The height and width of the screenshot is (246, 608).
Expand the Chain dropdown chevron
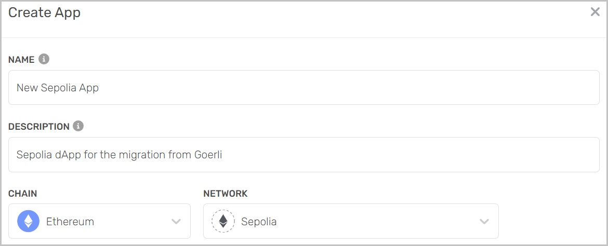[x=176, y=222]
